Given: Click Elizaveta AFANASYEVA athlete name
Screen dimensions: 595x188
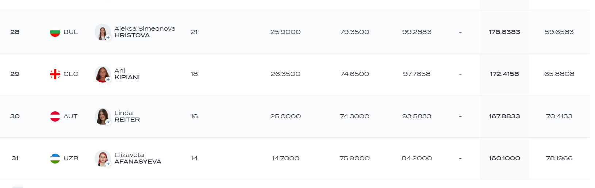Looking at the screenshot, I should click(x=138, y=158).
